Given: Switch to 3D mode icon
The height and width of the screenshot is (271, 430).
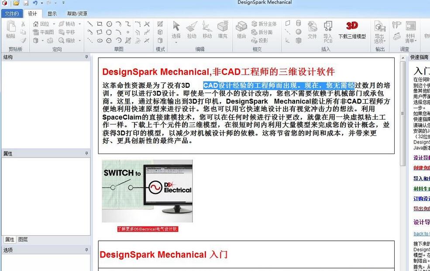Looking at the screenshot, I should (x=160, y=41).
